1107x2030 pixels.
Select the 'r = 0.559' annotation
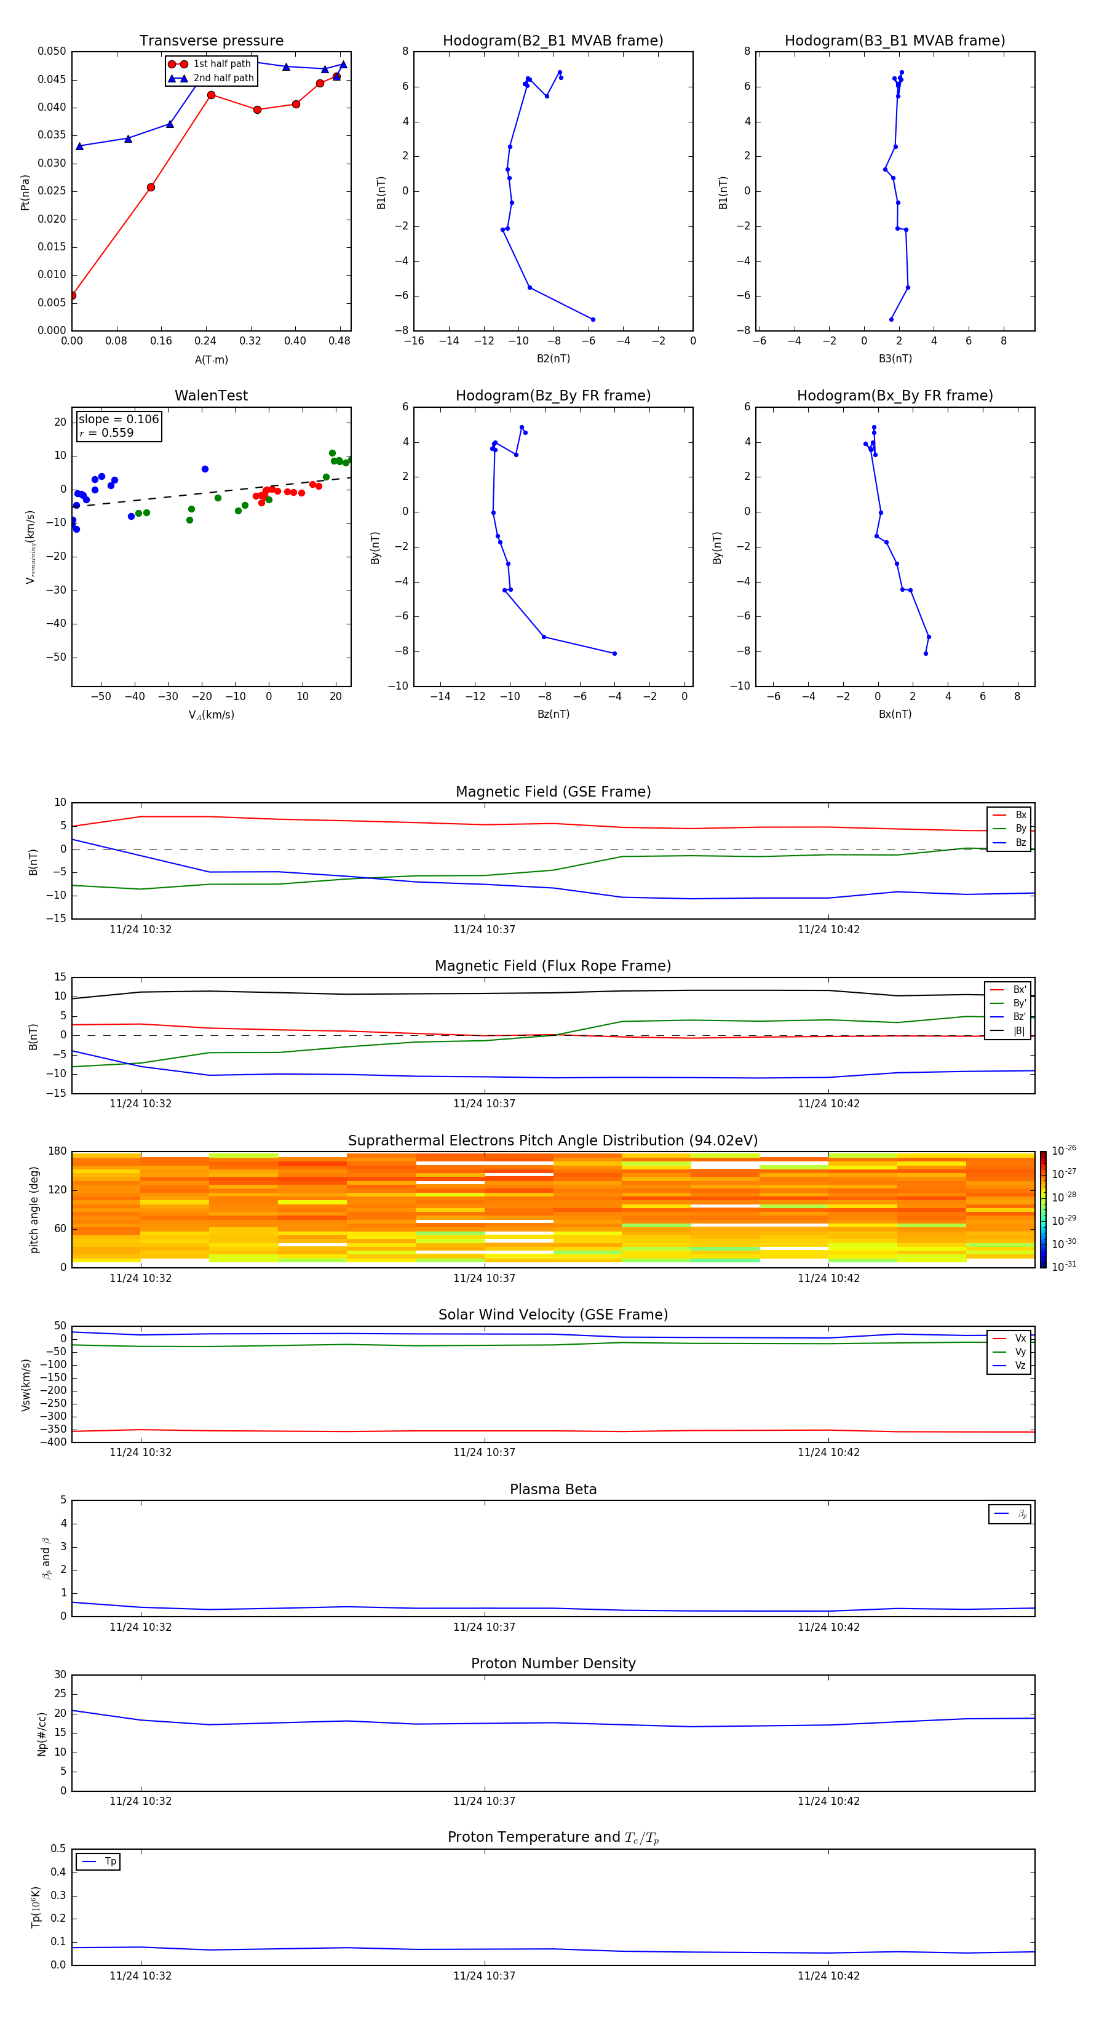click(x=106, y=432)
